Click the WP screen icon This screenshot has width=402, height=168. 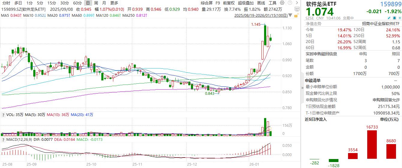(297, 9)
